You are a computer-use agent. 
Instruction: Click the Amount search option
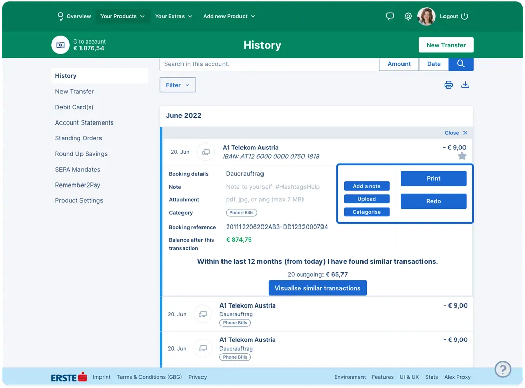tap(399, 64)
